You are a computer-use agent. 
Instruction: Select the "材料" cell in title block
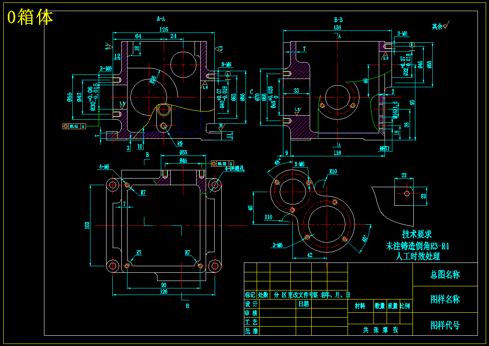360,306
